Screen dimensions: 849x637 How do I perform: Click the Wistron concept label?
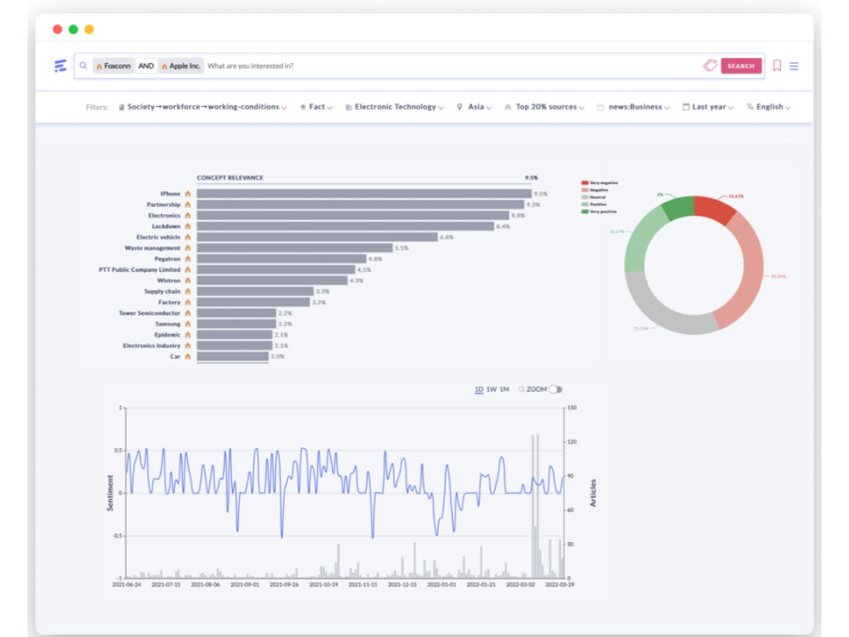tap(169, 280)
